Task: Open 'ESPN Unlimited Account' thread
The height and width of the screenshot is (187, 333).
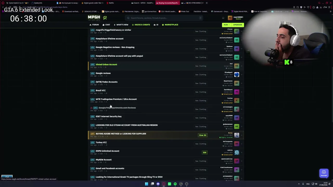Action: click(107, 151)
